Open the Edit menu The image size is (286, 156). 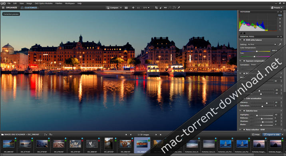15,3
